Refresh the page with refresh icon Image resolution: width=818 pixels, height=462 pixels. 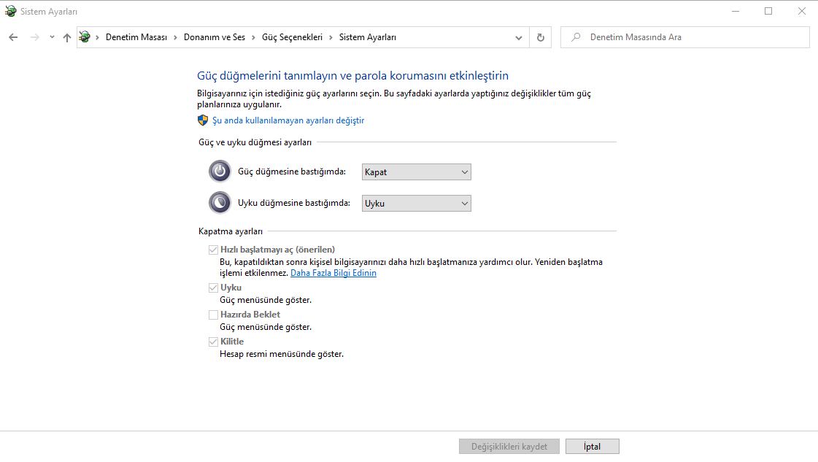541,37
